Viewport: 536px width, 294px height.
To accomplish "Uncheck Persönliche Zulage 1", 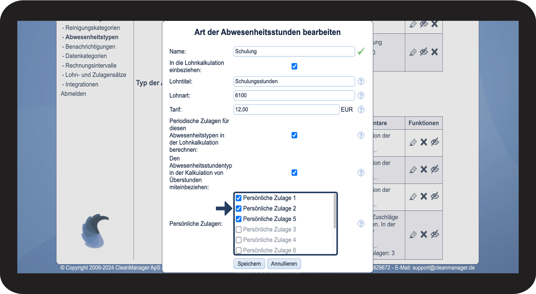I will pos(239,198).
